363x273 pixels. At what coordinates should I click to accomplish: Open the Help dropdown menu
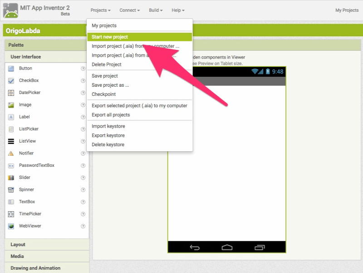pos(178,10)
